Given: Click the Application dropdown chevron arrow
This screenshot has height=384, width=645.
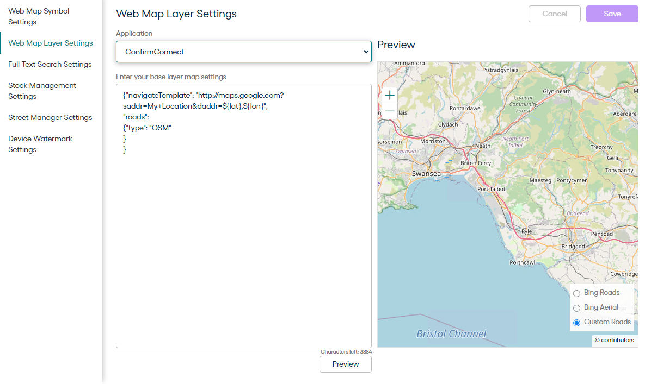Looking at the screenshot, I should [366, 52].
